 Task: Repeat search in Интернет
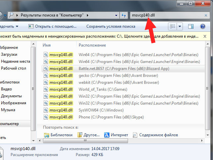[116, 135]
